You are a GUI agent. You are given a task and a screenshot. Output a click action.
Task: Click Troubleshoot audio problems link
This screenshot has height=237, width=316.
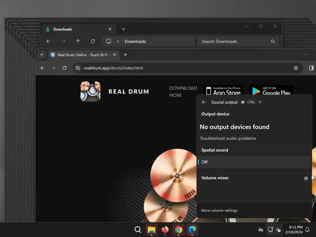(228, 139)
